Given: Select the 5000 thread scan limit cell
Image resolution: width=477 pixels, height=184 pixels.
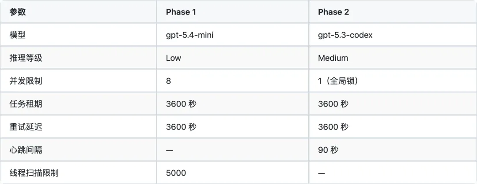Looking at the screenshot, I should tap(176, 173).
